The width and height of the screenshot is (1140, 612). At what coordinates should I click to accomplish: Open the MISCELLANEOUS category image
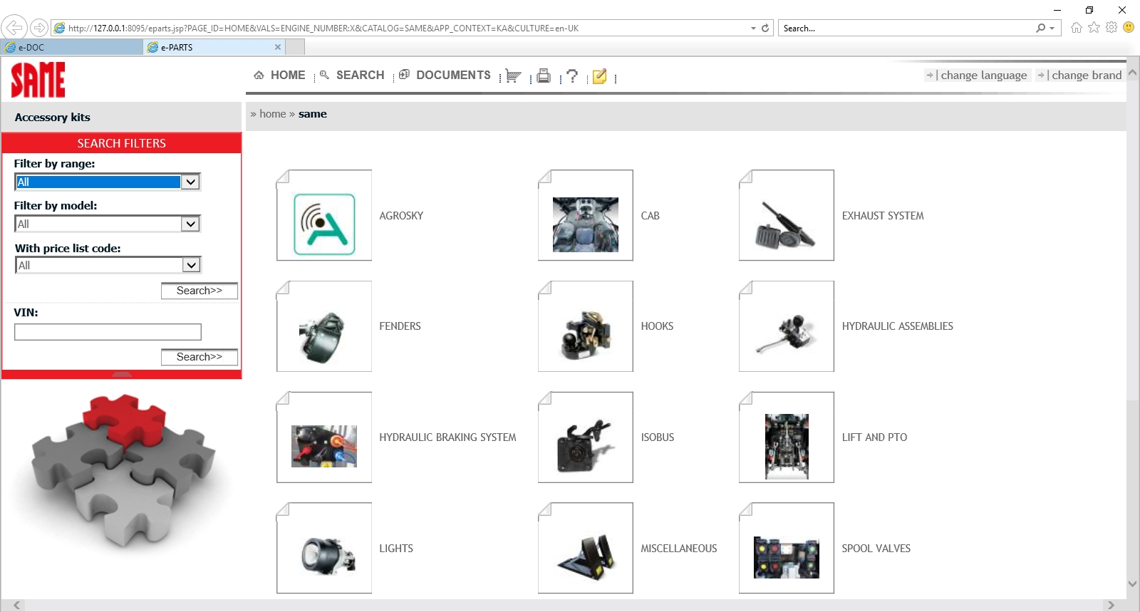(x=586, y=549)
